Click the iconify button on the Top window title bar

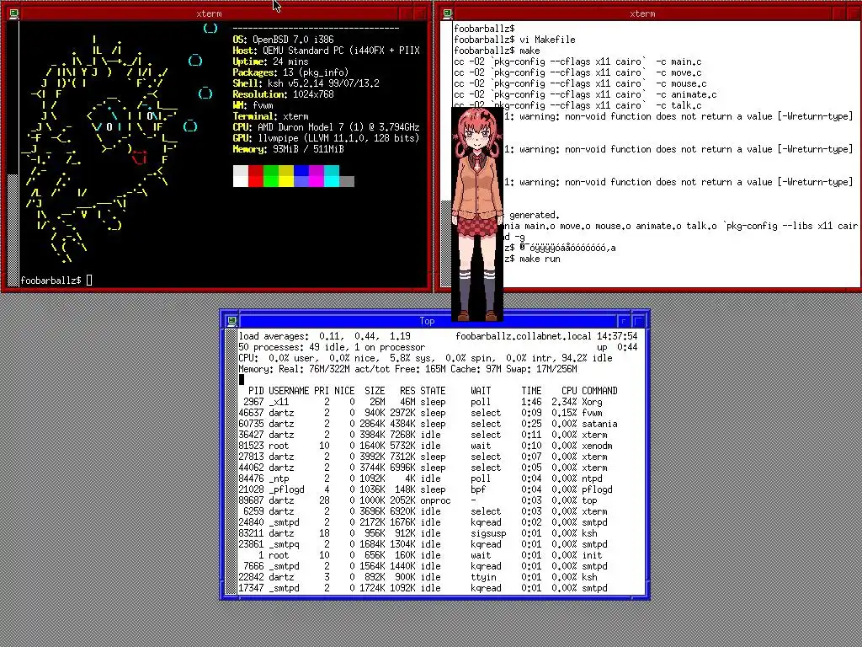click(624, 321)
